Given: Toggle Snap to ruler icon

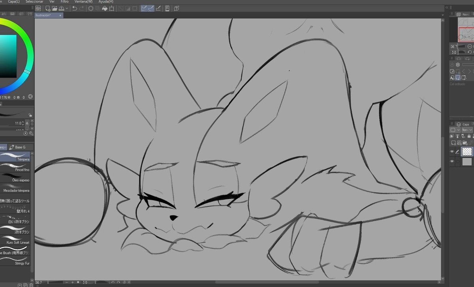Looking at the screenshot, I should [x=144, y=8].
